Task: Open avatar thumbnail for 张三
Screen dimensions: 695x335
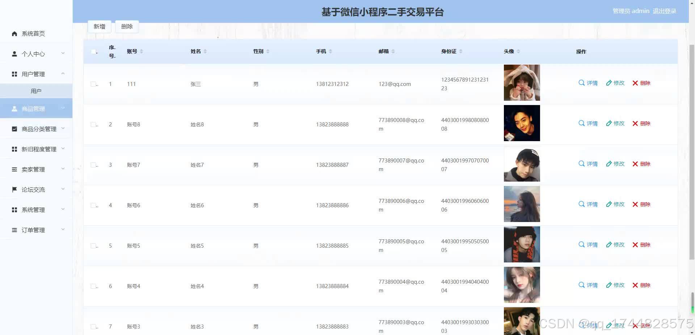Action: 522,83
